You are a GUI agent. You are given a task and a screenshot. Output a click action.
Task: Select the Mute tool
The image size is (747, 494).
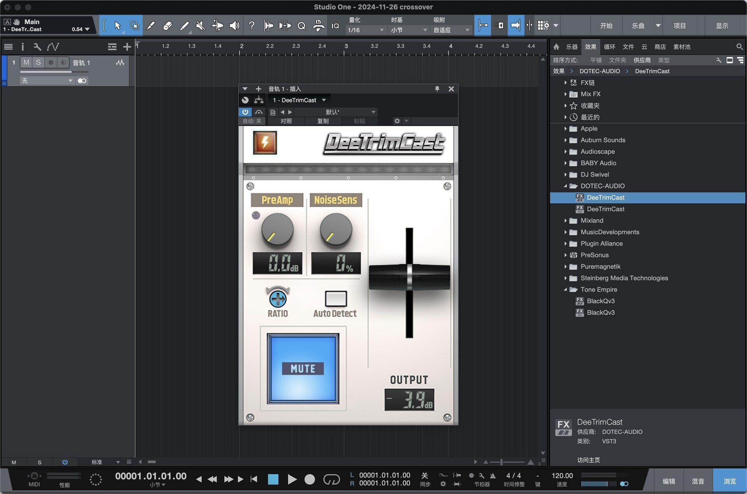click(200, 26)
